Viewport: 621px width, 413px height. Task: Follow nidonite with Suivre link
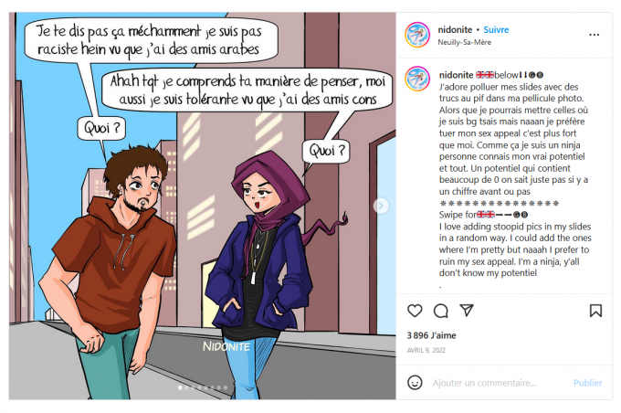pyautogui.click(x=496, y=30)
